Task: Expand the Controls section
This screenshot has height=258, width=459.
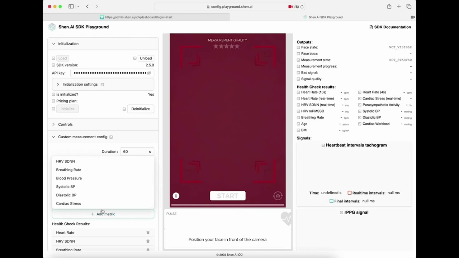Action: [x=53, y=124]
